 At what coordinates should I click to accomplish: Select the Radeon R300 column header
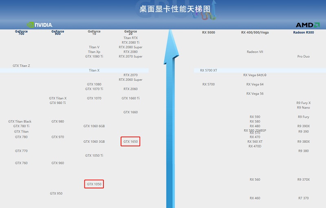[x=304, y=33]
